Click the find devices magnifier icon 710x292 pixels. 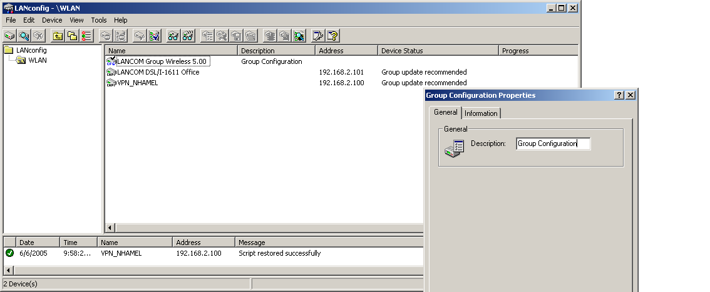[24, 36]
